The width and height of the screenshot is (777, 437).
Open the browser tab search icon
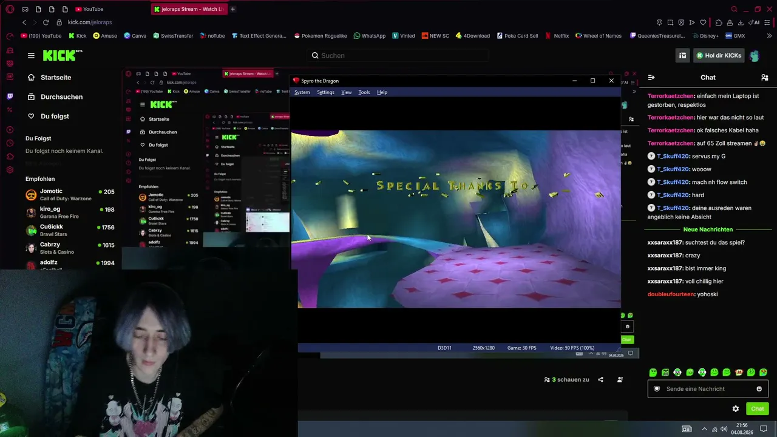(734, 9)
